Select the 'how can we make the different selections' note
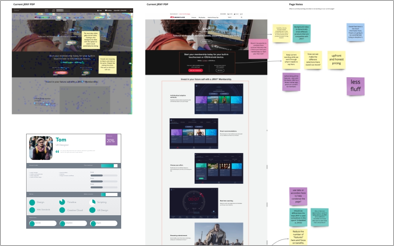The height and width of the screenshot is (246, 394). point(313,60)
